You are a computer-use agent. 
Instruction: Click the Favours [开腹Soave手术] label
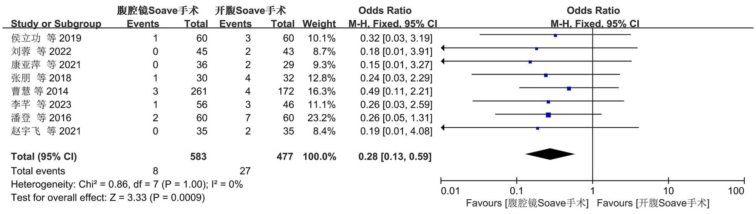[653, 203]
